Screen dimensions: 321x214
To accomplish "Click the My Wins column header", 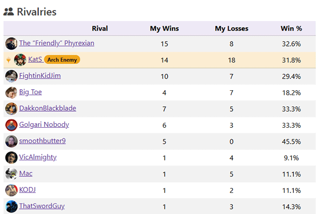I will click(164, 29).
